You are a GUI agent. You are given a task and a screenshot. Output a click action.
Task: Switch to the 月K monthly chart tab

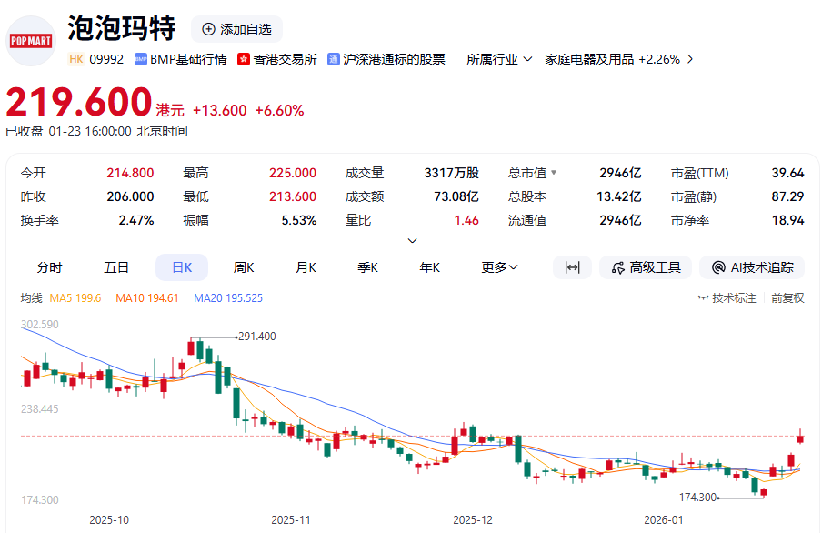(x=306, y=267)
